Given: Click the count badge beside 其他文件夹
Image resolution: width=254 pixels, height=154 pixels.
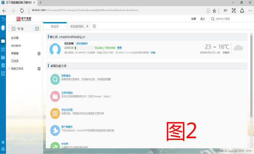Looking at the screenshot, I should pos(39,69).
